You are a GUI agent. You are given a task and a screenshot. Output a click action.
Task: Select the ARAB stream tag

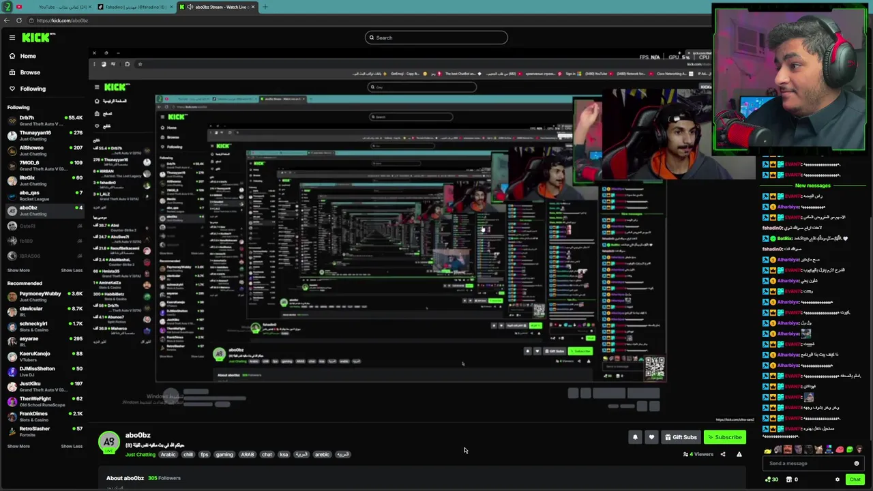[248, 454]
